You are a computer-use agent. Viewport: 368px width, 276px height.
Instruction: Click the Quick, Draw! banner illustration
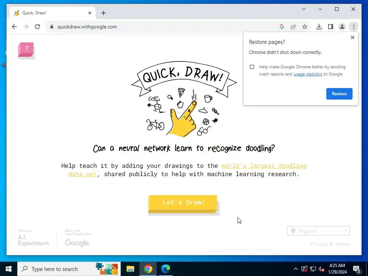184,99
